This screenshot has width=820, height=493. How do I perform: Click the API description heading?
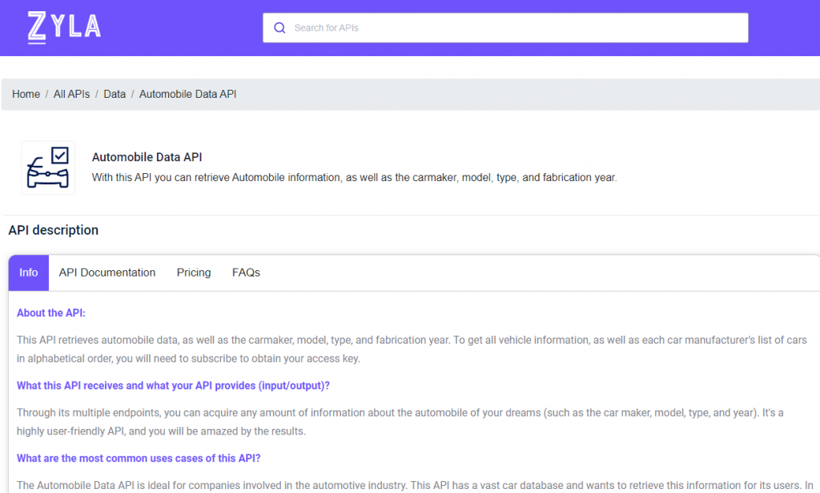click(54, 230)
